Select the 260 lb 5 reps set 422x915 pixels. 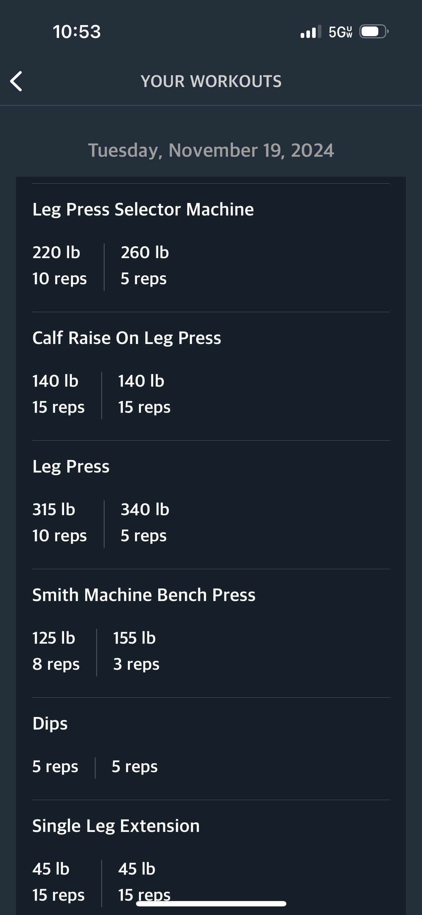point(145,265)
